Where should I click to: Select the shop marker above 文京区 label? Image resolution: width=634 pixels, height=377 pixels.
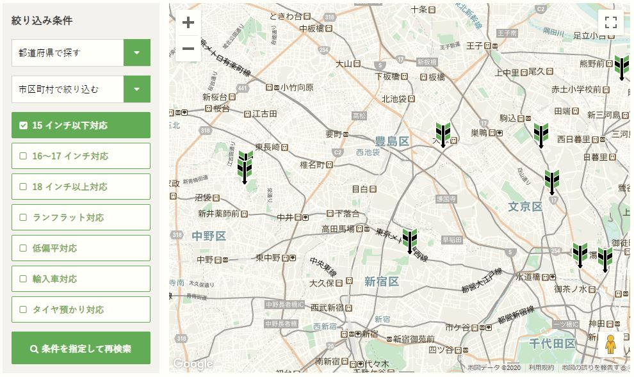pos(552,182)
